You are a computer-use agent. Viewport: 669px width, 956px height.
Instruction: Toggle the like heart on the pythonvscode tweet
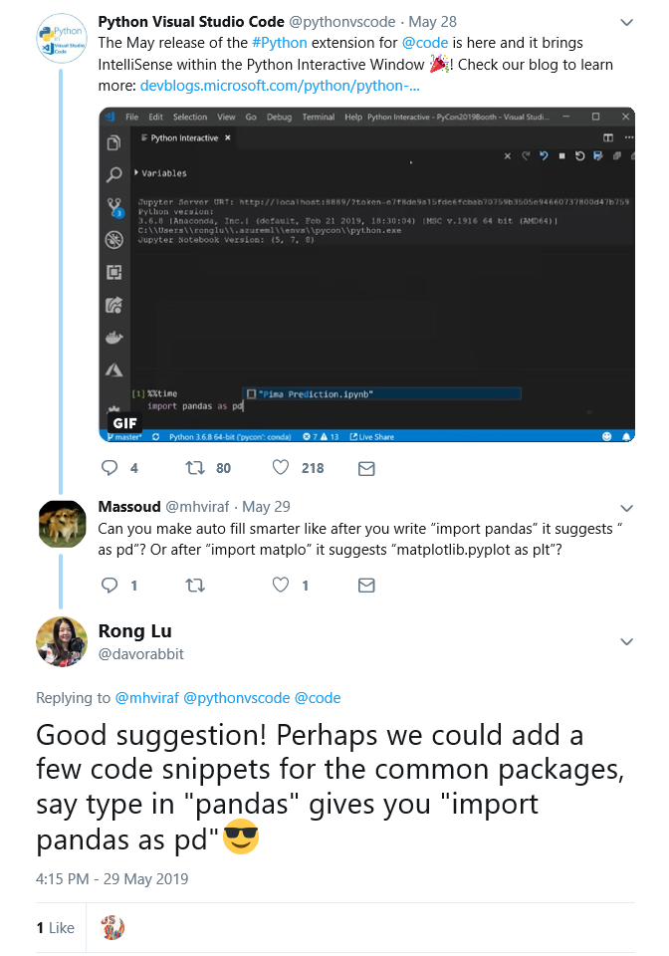coord(282,468)
